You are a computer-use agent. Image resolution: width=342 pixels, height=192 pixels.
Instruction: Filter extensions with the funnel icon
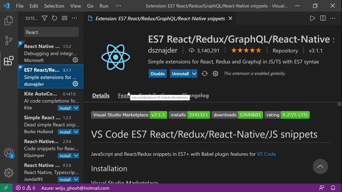click(44, 18)
